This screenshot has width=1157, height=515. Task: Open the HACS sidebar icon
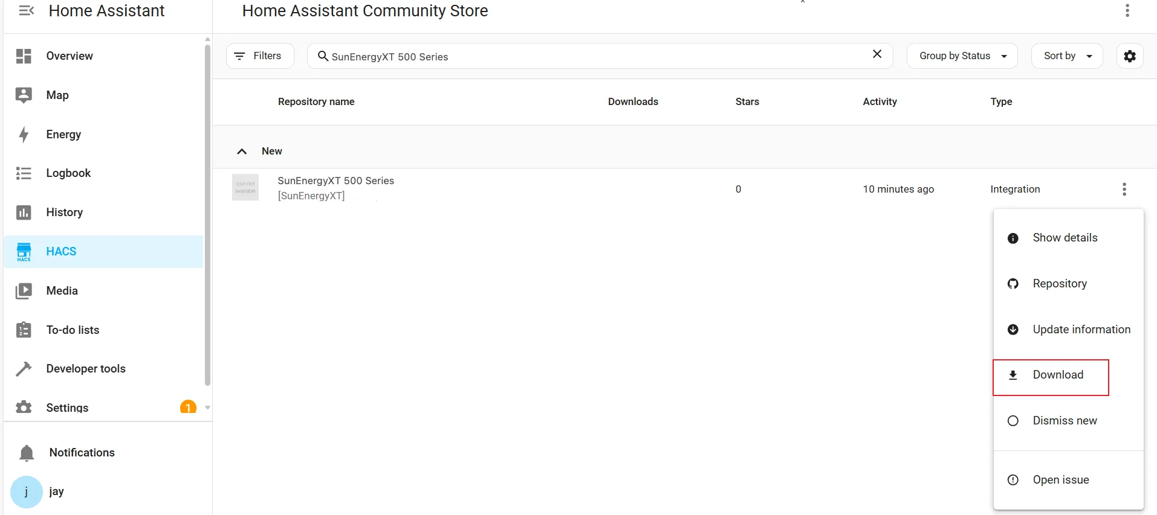[x=24, y=251]
